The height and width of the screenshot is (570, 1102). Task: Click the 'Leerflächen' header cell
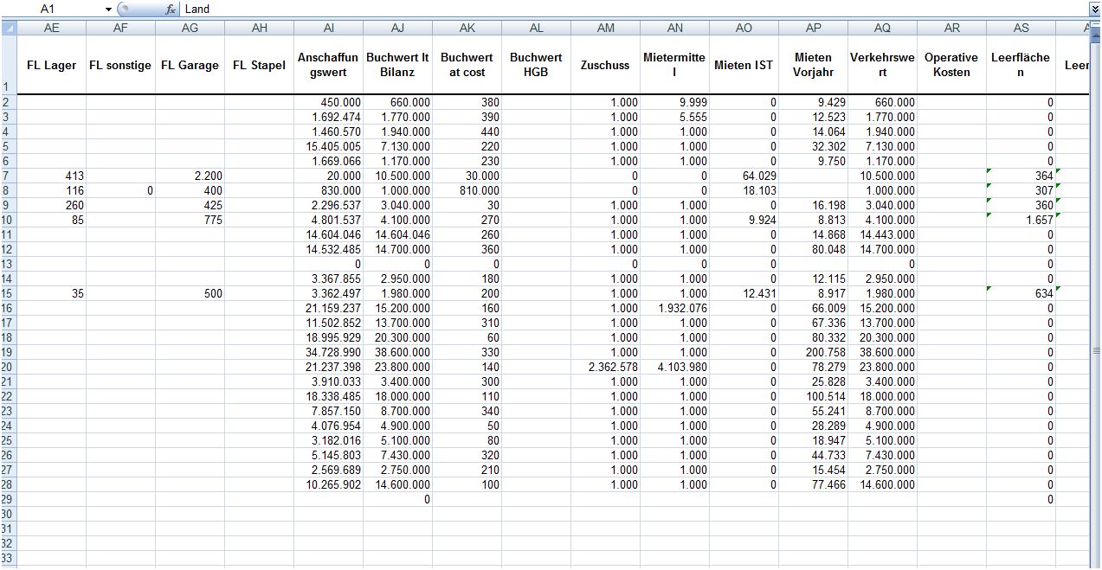(x=1021, y=65)
